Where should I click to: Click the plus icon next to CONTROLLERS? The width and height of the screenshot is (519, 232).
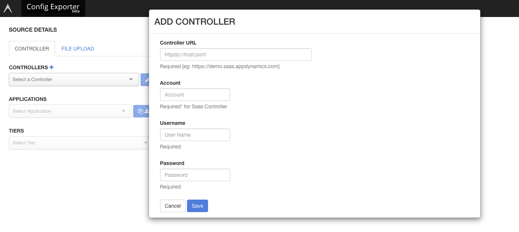coord(52,67)
